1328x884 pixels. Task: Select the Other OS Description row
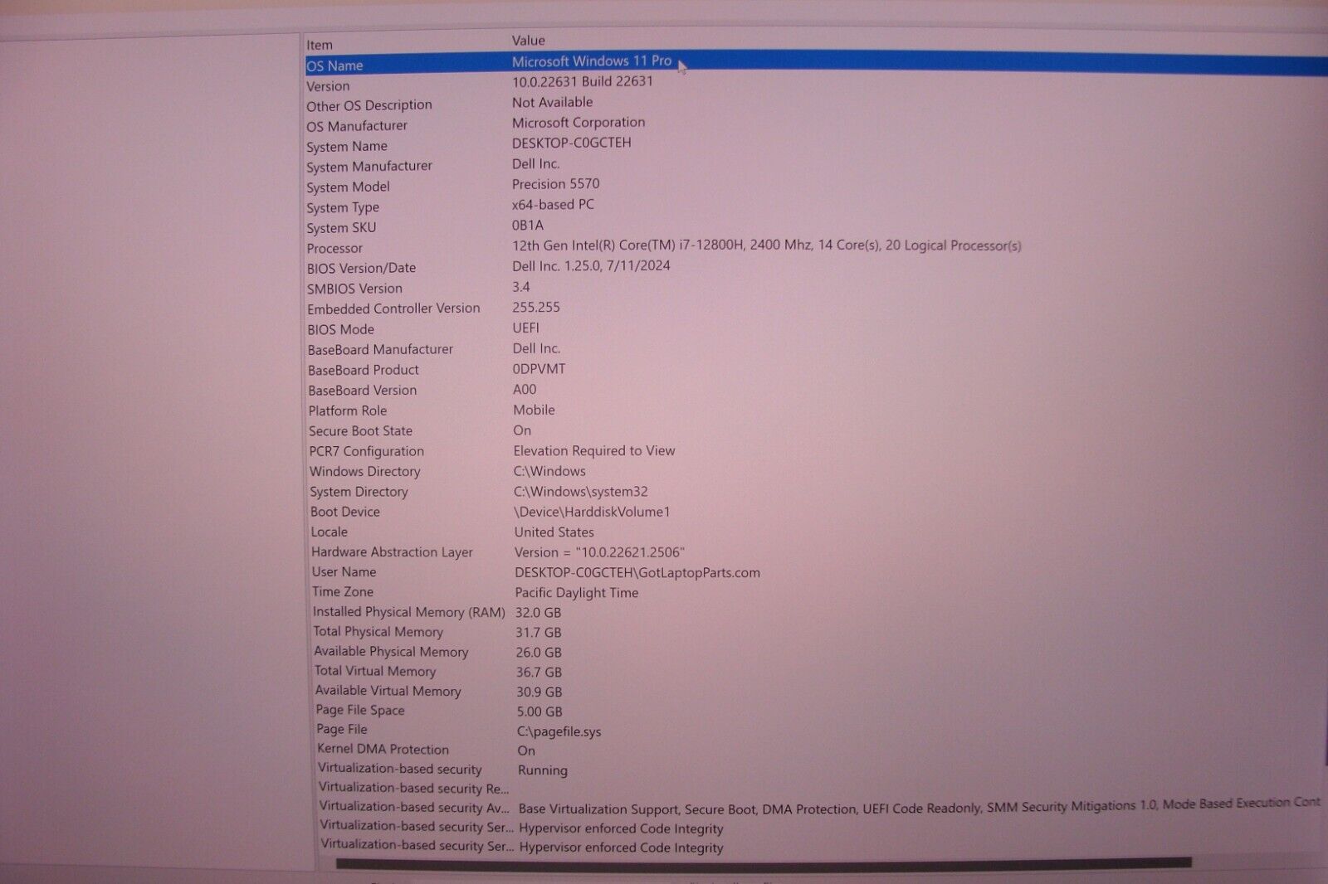click(x=816, y=104)
